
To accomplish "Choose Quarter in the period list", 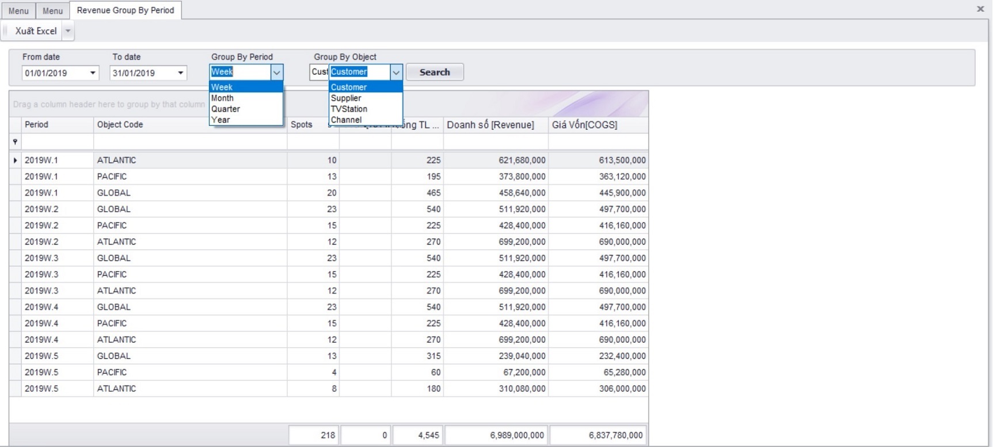I will pyautogui.click(x=246, y=109).
